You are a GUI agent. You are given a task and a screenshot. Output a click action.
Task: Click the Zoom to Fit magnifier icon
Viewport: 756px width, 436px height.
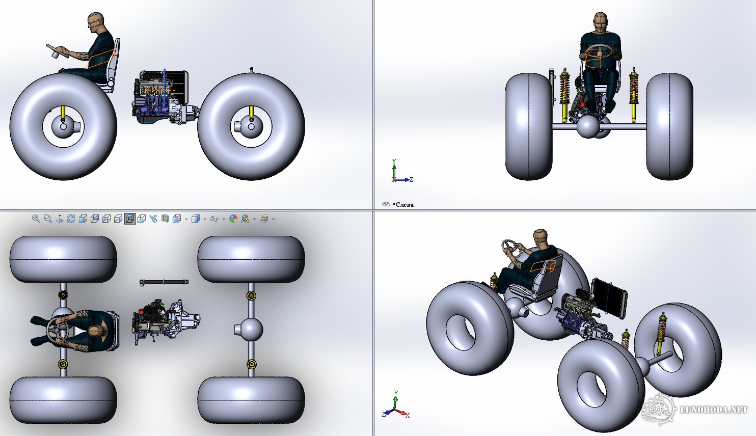point(36,219)
